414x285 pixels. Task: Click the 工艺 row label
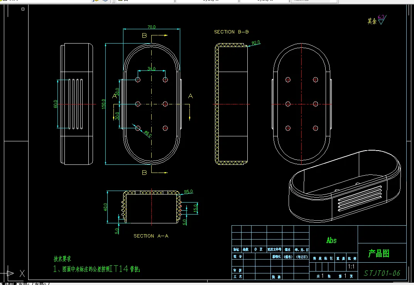click(x=237, y=277)
